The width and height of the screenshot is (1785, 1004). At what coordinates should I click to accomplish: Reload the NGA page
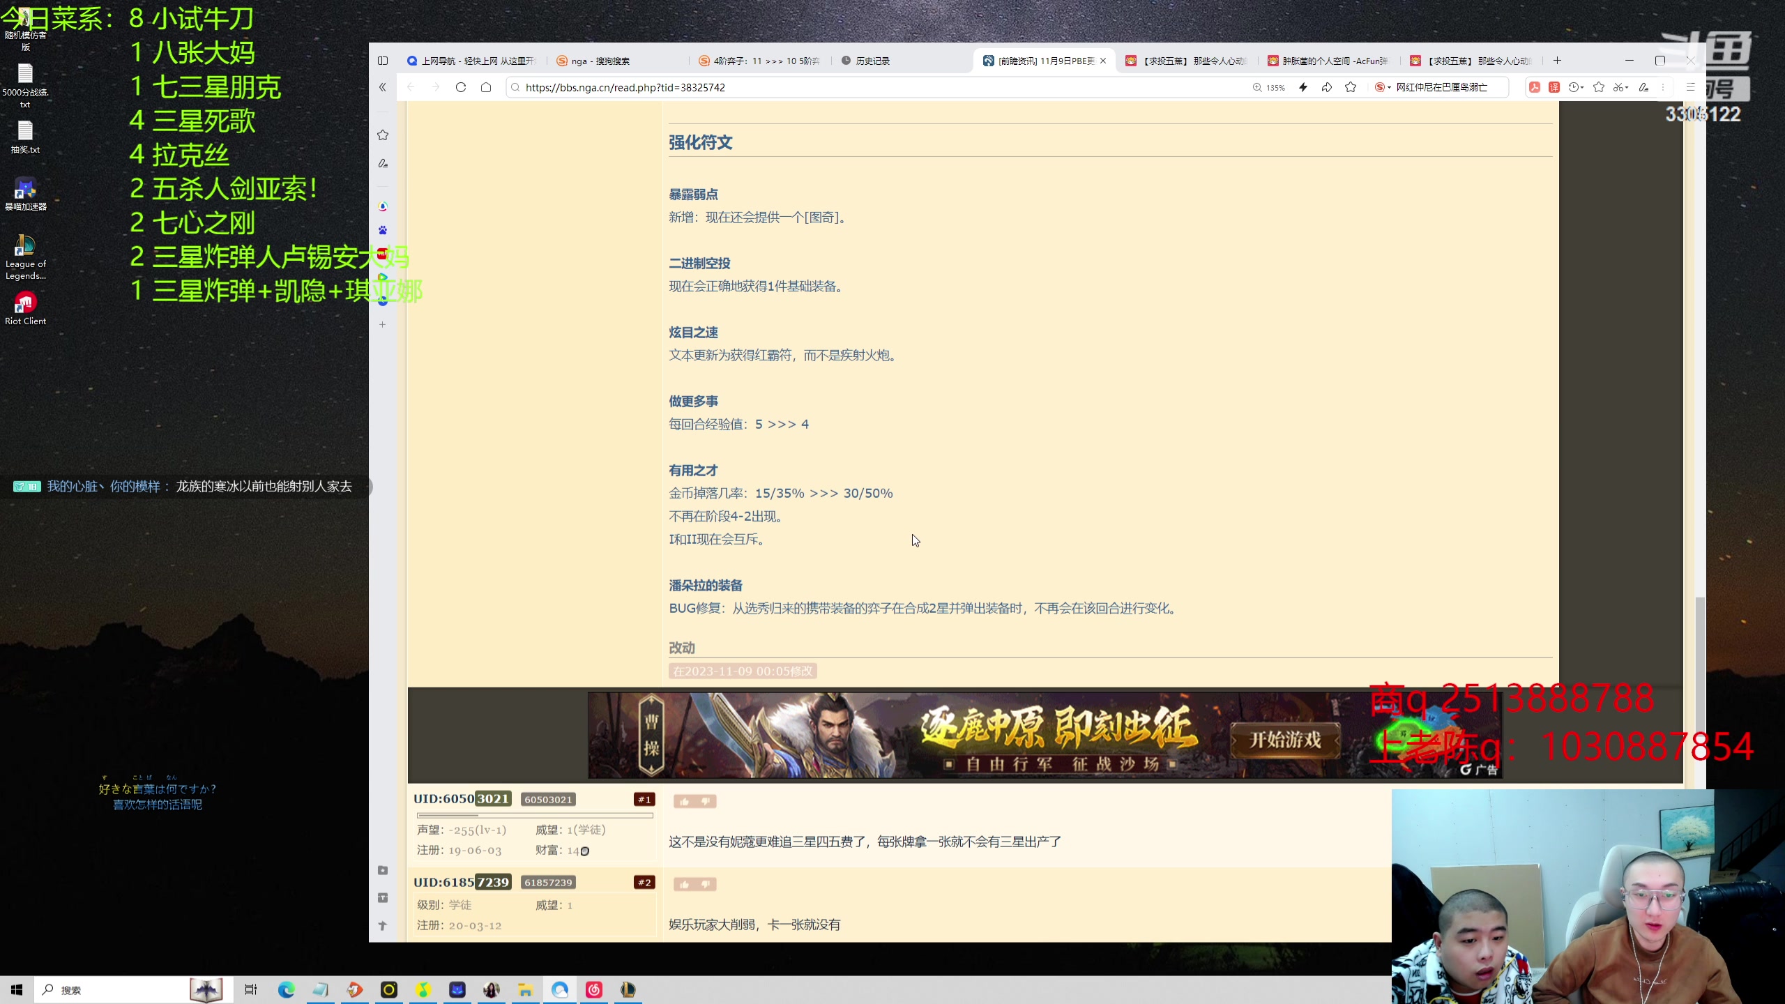(x=461, y=87)
